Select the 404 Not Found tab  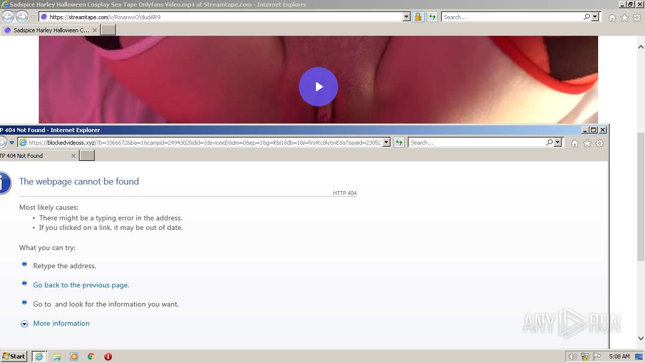pyautogui.click(x=35, y=156)
